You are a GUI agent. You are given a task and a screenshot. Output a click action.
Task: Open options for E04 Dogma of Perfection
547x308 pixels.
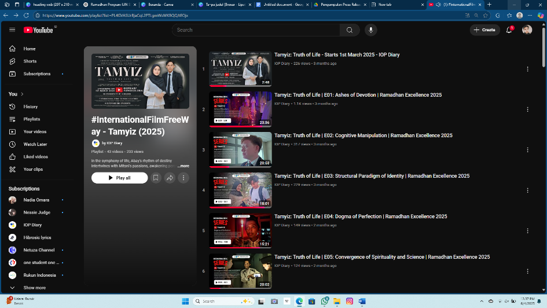527,231
